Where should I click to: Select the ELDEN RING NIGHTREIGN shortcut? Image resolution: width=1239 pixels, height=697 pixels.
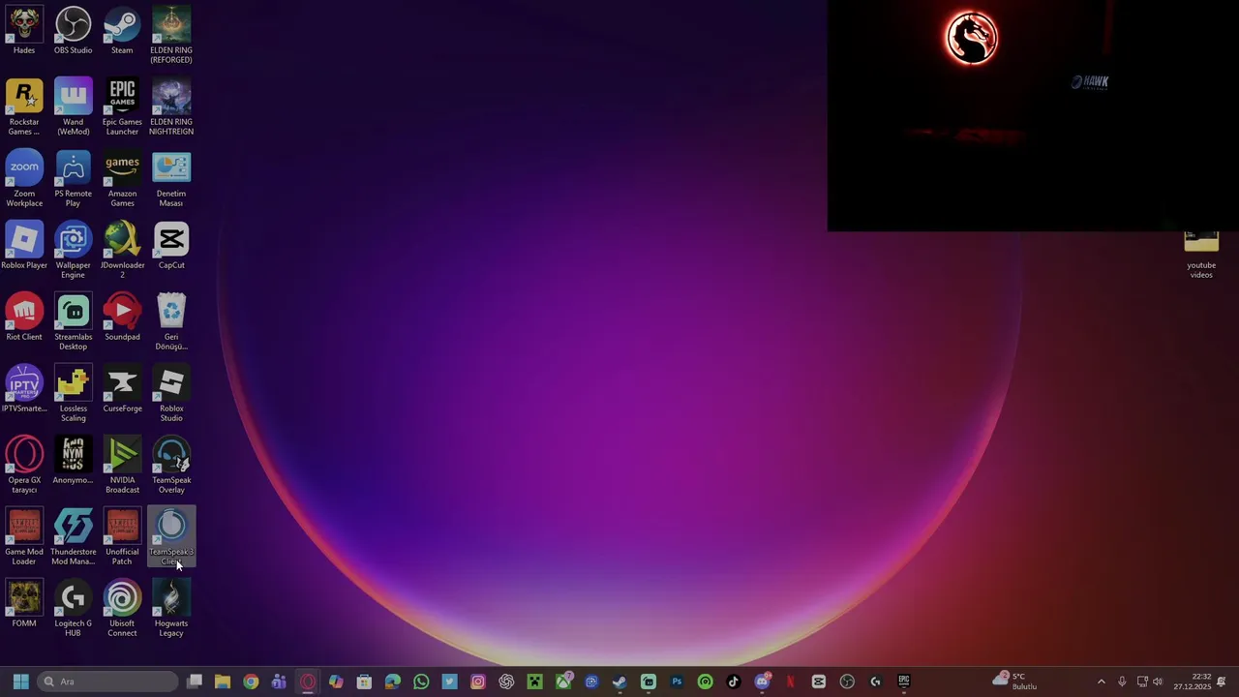(171, 106)
